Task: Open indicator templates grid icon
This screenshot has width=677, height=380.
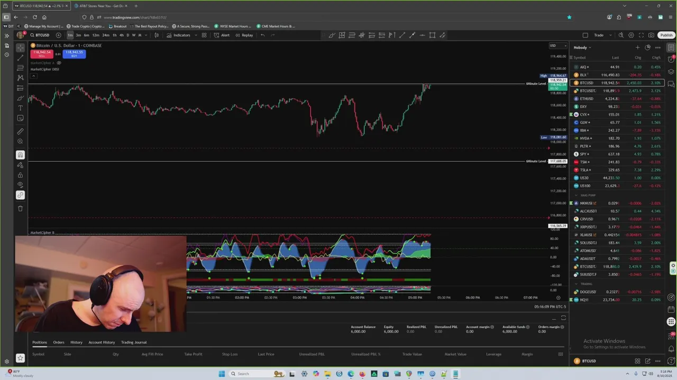Action: coord(204,35)
